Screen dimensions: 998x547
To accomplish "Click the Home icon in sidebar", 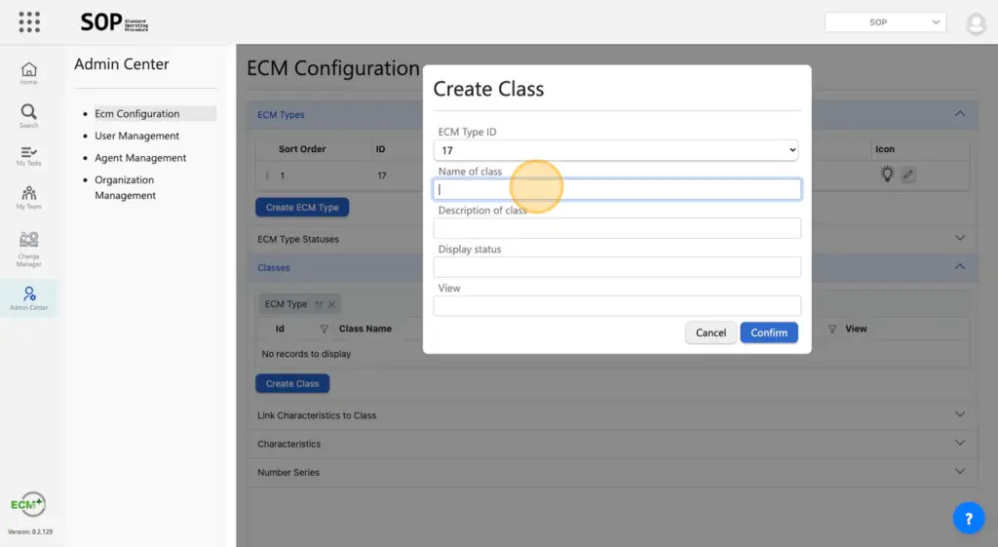I will [29, 72].
